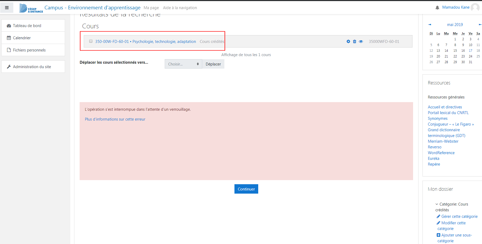Image resolution: width=482 pixels, height=244 pixels.
Task: Delete course using trash icon
Action: coord(355,42)
